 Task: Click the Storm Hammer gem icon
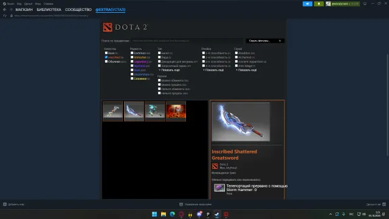(219, 188)
